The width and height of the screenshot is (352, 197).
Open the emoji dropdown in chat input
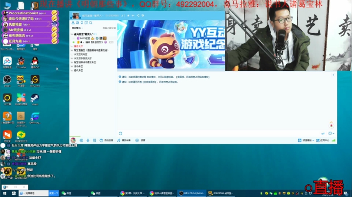coord(331,134)
